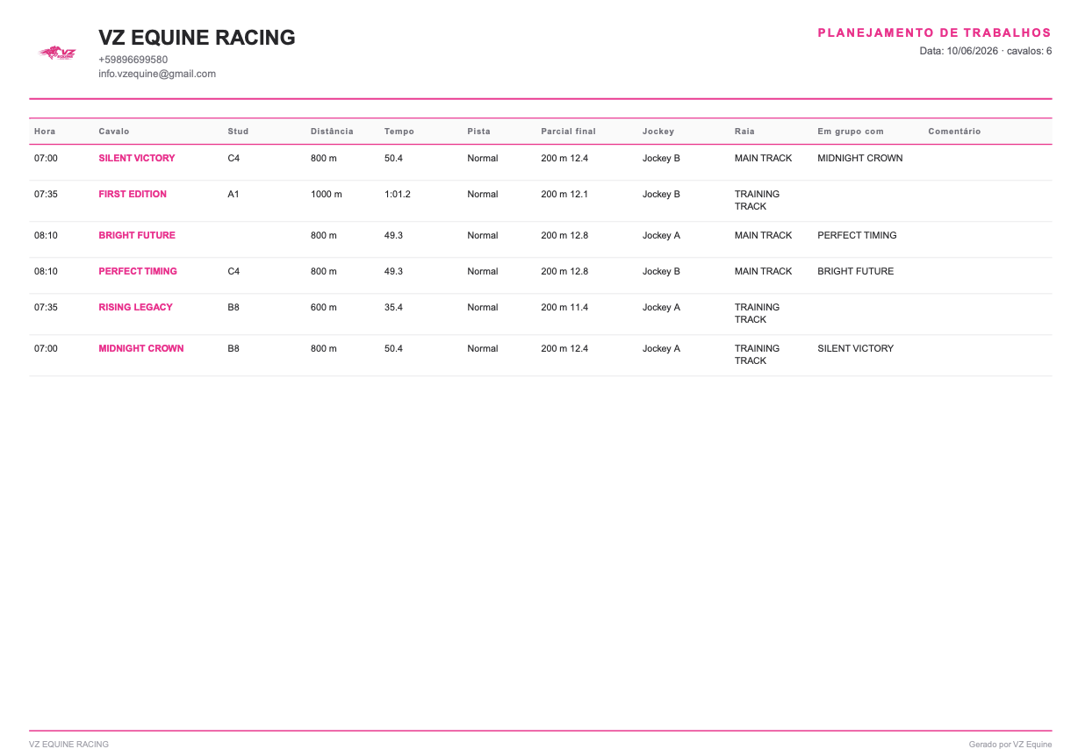Click the PLANEJAMENTO DE TRABALHOS heading
Viewport: 1078px width, 756px height.
pos(934,32)
